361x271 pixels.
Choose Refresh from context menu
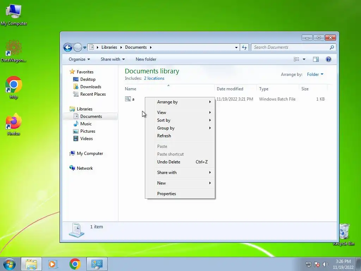pyautogui.click(x=180, y=136)
